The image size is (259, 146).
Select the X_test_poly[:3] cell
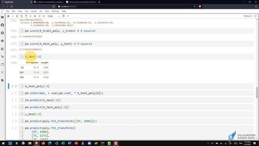click(x=136, y=86)
